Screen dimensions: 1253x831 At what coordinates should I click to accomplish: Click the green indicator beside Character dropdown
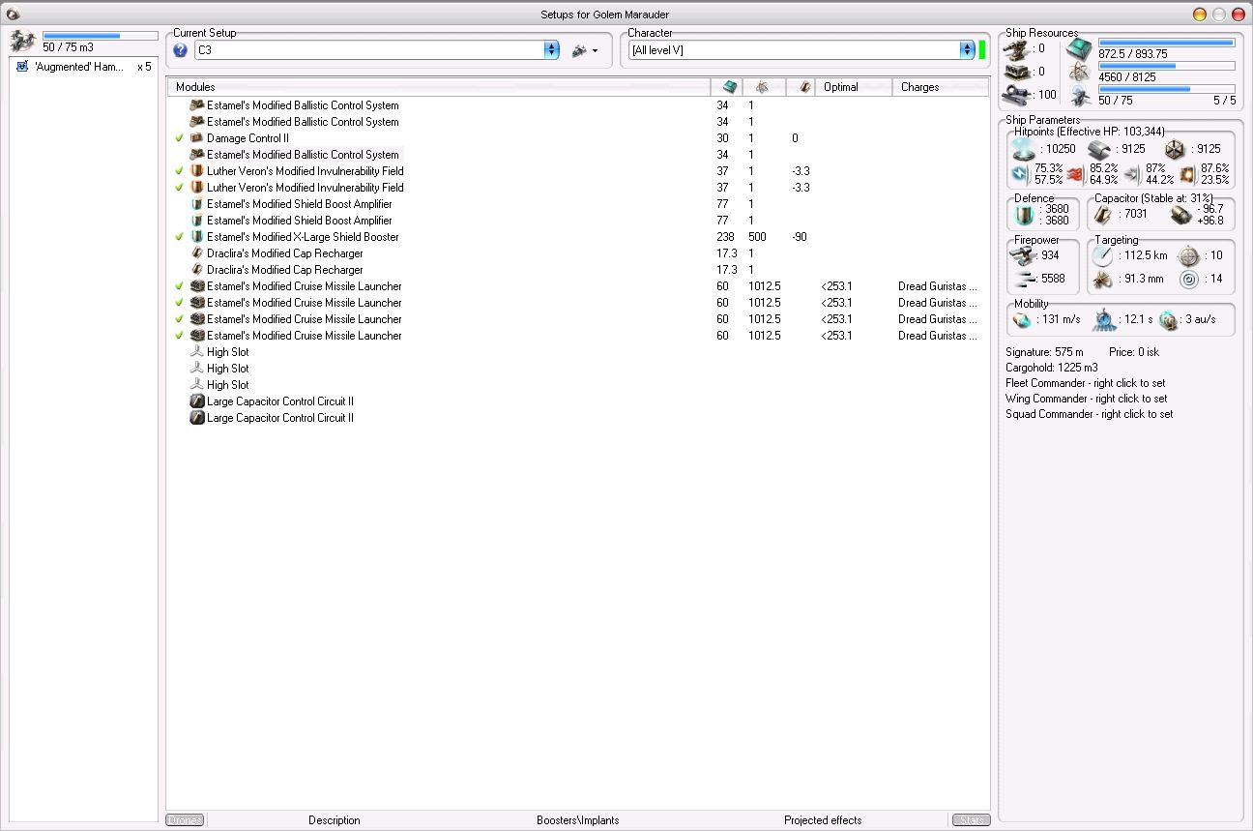pyautogui.click(x=982, y=50)
